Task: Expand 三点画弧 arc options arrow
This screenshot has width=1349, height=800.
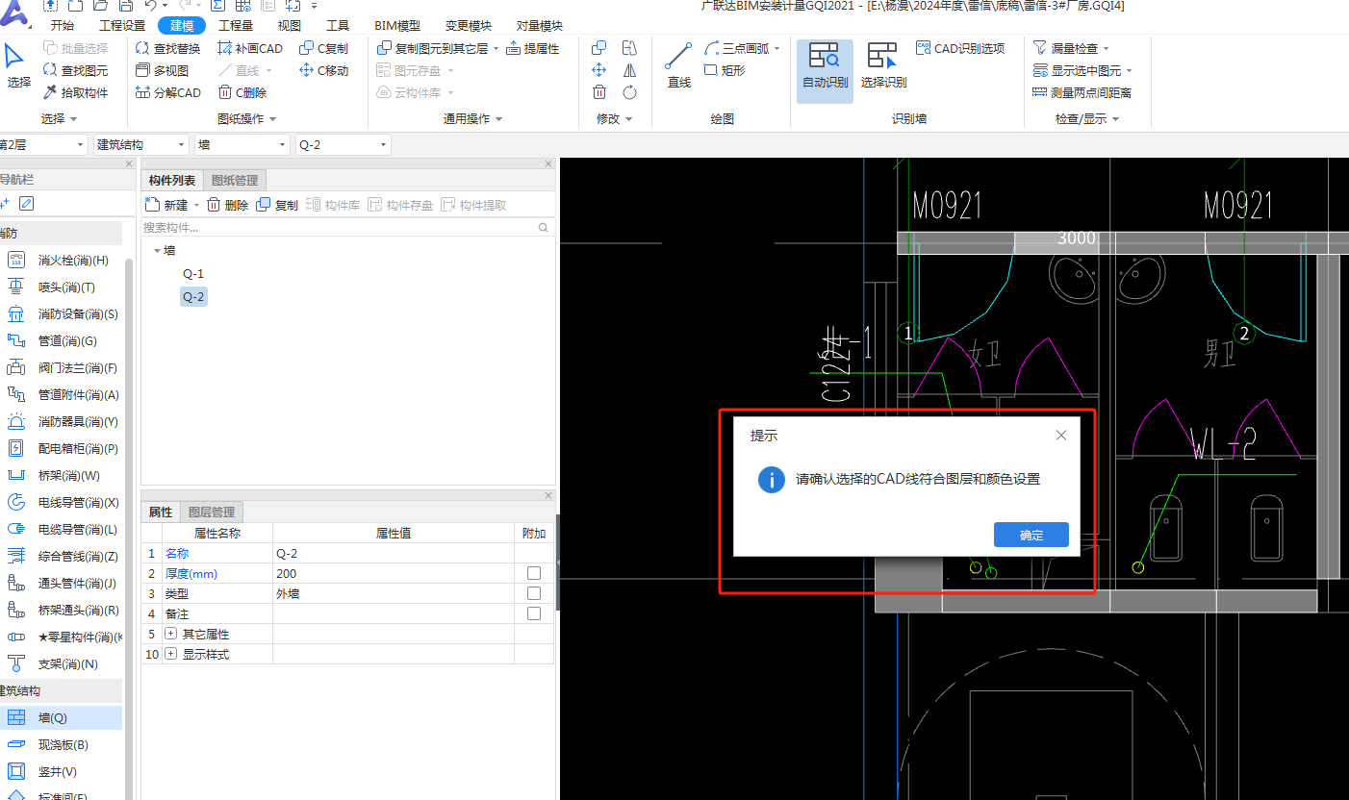Action: point(776,48)
